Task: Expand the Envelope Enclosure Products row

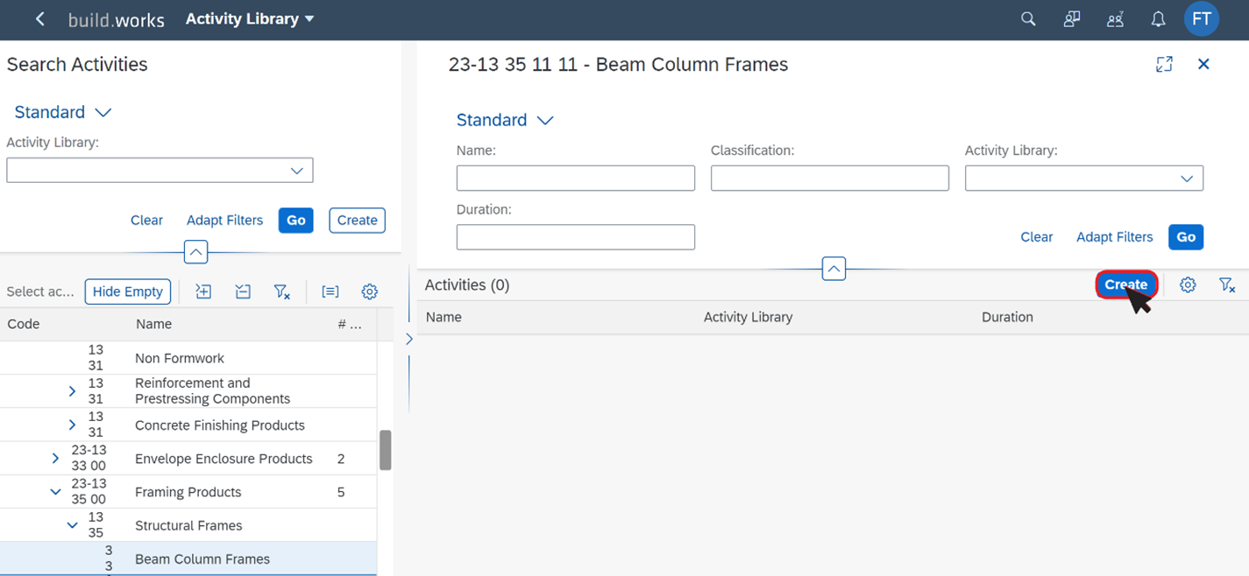Action: [55, 458]
